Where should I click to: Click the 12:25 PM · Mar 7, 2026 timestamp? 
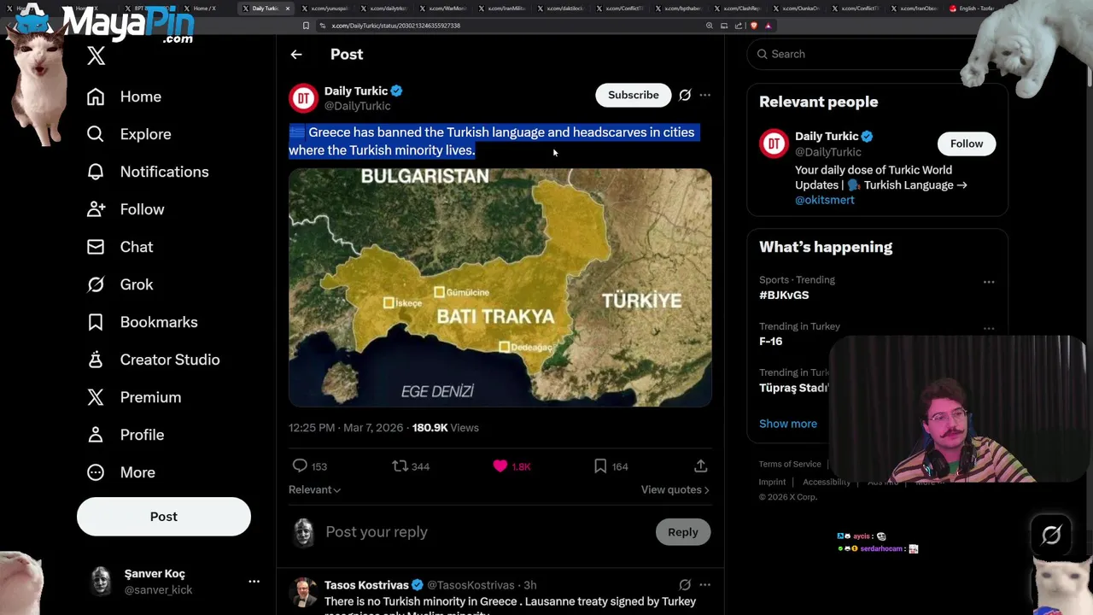(346, 427)
